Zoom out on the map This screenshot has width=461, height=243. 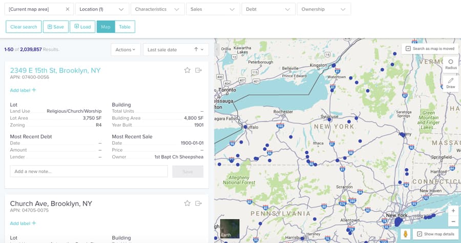453,221
